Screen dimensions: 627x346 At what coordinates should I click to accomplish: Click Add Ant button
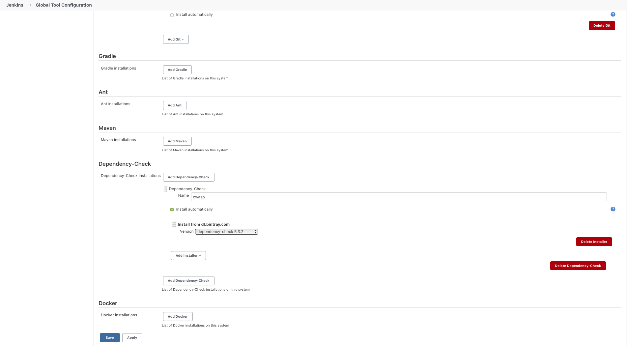point(175,105)
